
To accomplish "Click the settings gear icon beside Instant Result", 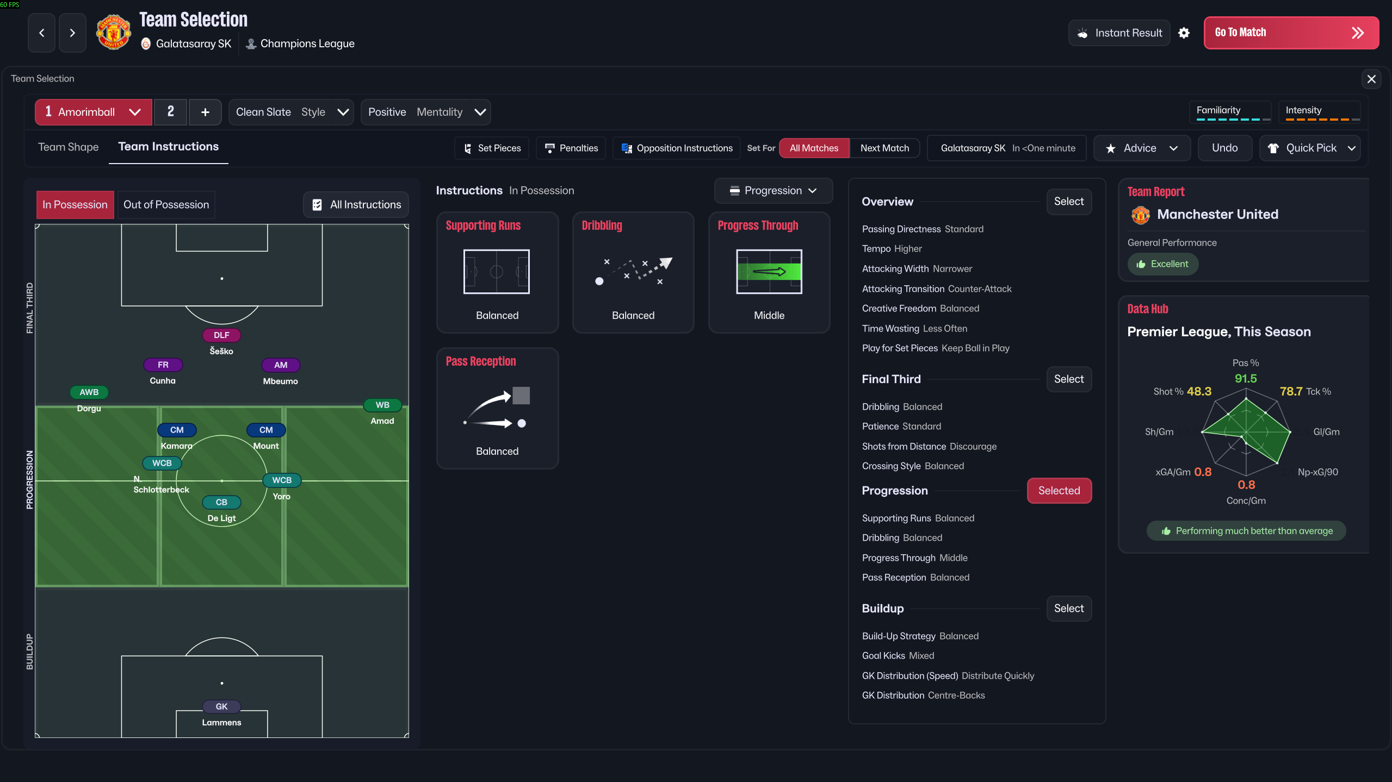I will click(x=1184, y=33).
